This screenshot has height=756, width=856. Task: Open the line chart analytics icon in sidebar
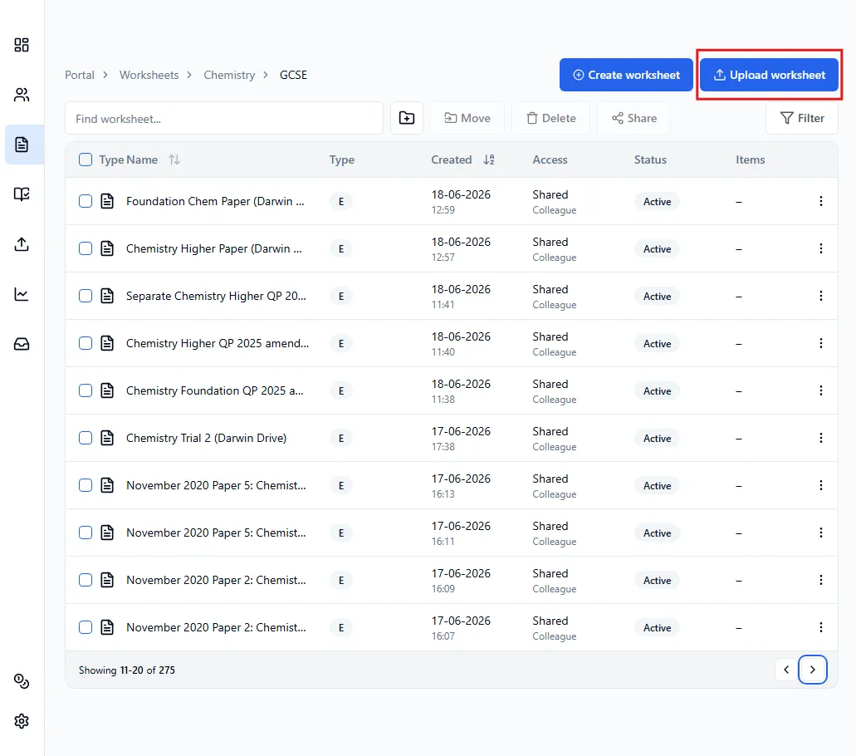tap(22, 294)
